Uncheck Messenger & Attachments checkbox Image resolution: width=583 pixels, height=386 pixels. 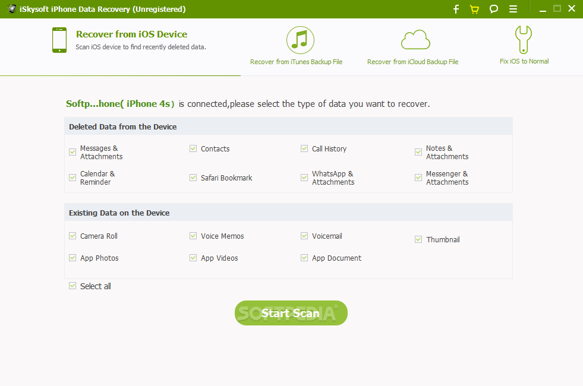point(418,178)
